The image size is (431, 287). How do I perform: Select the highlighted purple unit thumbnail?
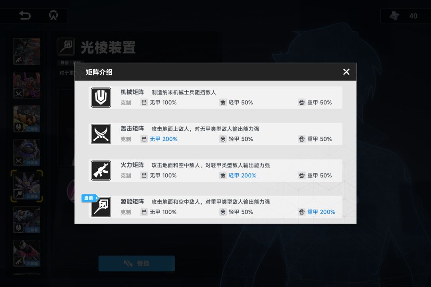[x=27, y=186]
